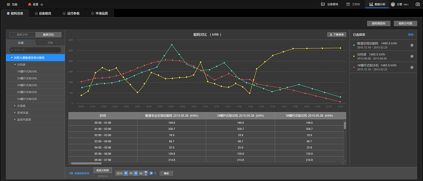Select 3#螺杆式制冷机 in the tree

tap(35, 85)
